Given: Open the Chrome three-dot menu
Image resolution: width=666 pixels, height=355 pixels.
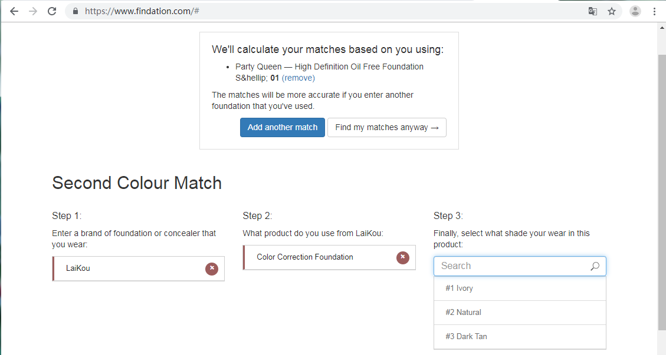Looking at the screenshot, I should pyautogui.click(x=654, y=11).
